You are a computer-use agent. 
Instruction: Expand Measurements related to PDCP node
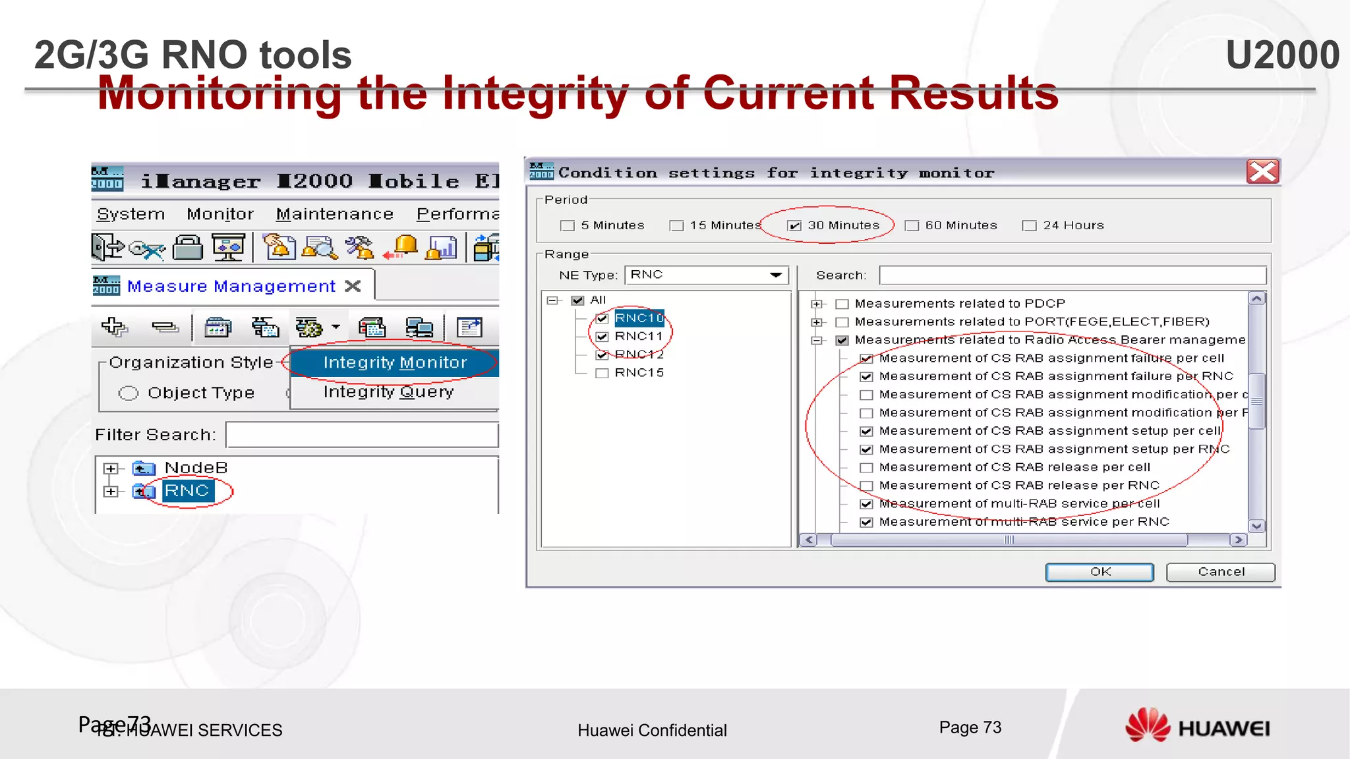coord(817,304)
